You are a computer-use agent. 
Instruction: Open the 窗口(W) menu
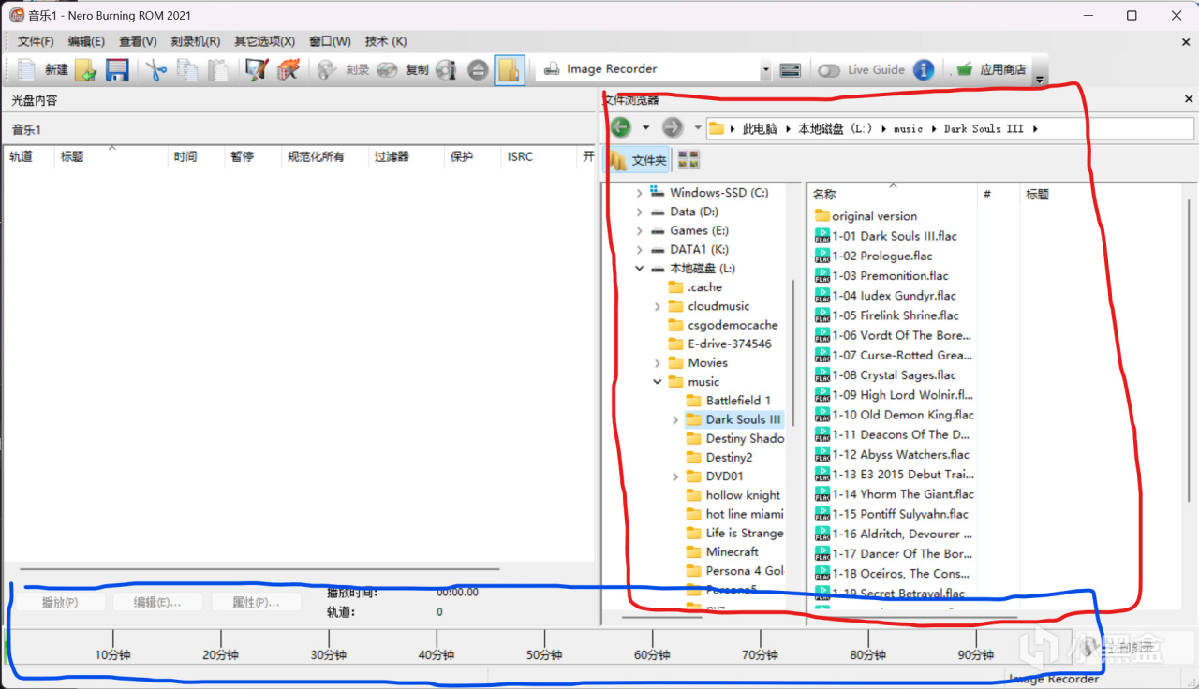[x=330, y=41]
